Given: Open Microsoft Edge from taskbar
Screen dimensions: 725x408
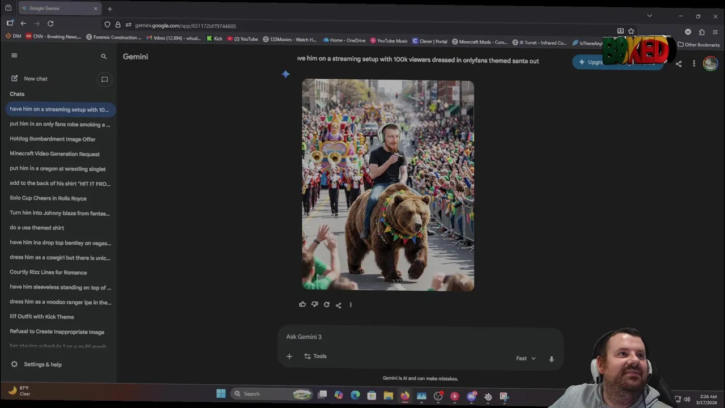Looking at the screenshot, I should [x=355, y=395].
